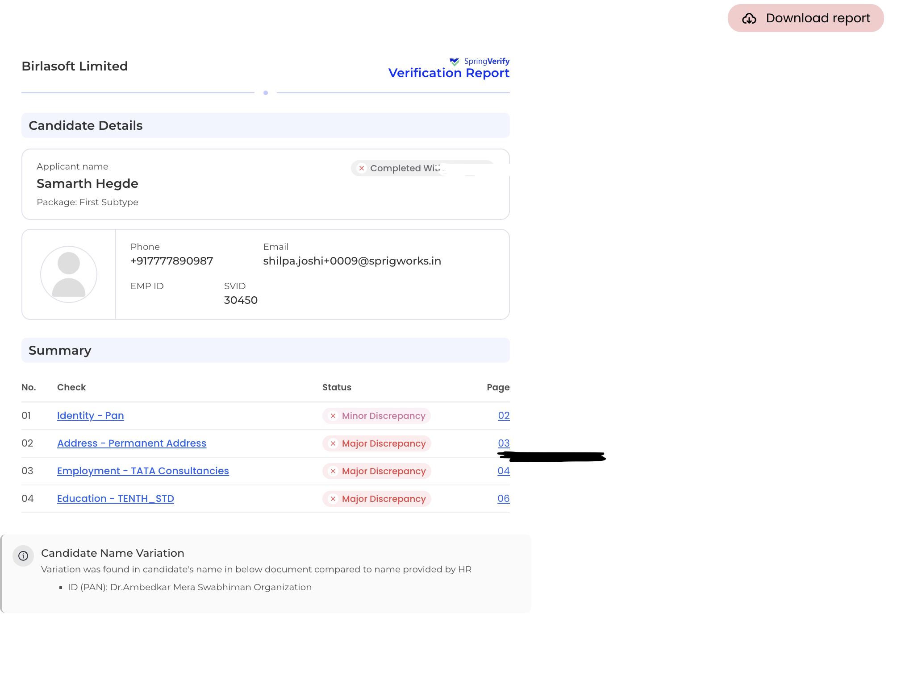This screenshot has width=897, height=675.
Task: Open Education - TENTH_STD link
Action: click(115, 499)
